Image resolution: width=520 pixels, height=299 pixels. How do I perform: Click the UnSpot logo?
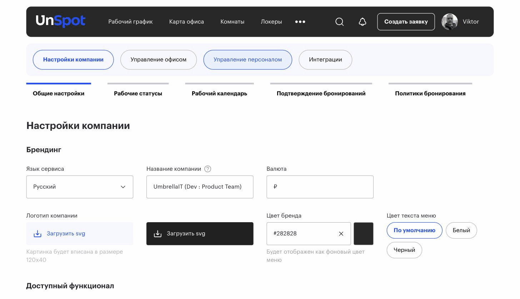click(x=61, y=21)
